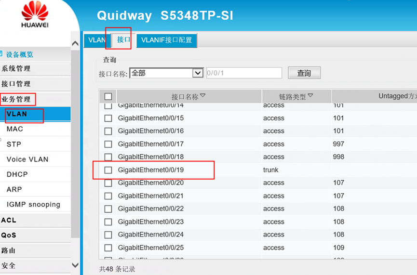Click VLAN value 998
417x275 pixels.
(338, 157)
